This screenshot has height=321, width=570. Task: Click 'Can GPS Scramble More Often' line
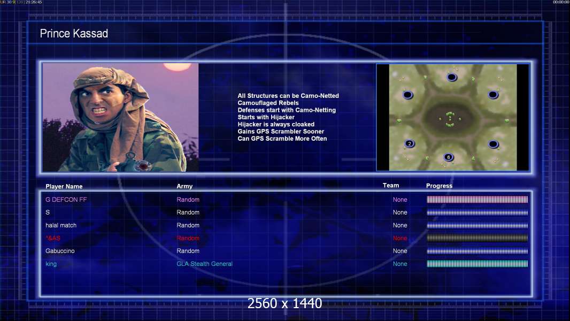(x=282, y=139)
